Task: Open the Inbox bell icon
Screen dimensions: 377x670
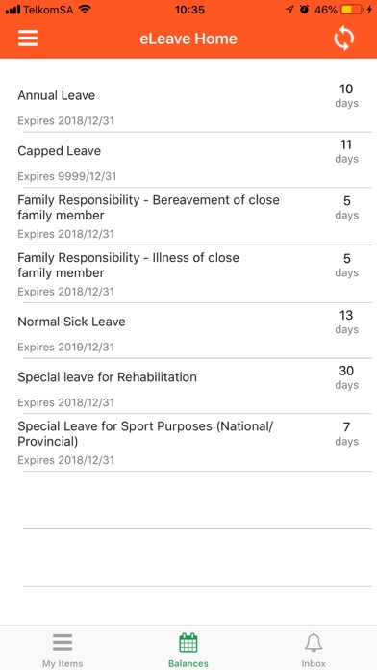Action: (x=314, y=643)
